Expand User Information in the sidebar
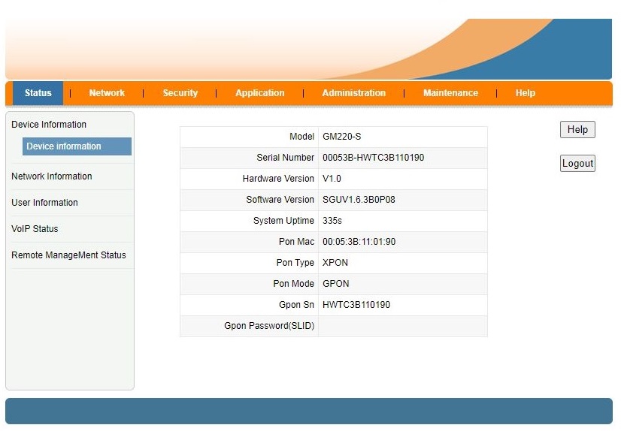This screenshot has height=431, width=621. [44, 203]
